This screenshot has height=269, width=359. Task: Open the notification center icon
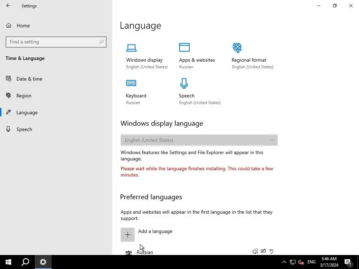tap(348, 262)
